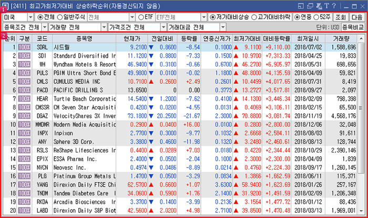The height and width of the screenshot is (218, 368).
Task: Click the 2018/11/19 low date cell
Action: [x=308, y=116]
